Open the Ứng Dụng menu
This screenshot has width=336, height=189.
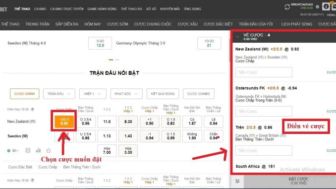click(192, 9)
